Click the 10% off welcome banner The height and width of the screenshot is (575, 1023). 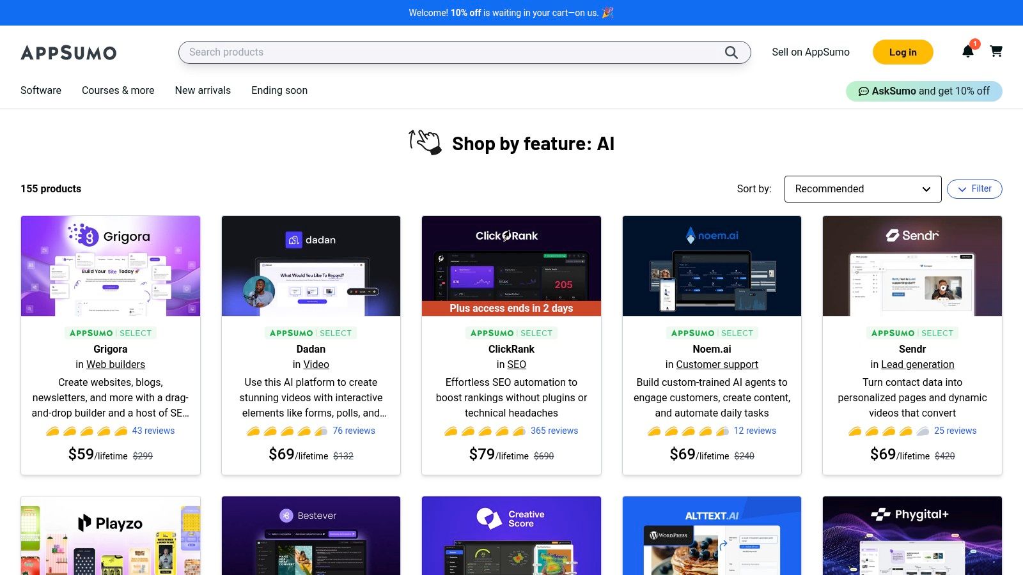coord(511,13)
